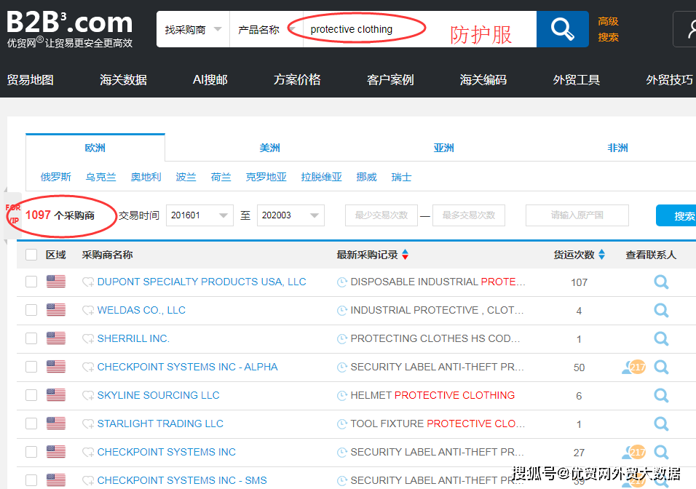
Task: Open 贸易地图 in the navigation bar
Action: (30, 80)
